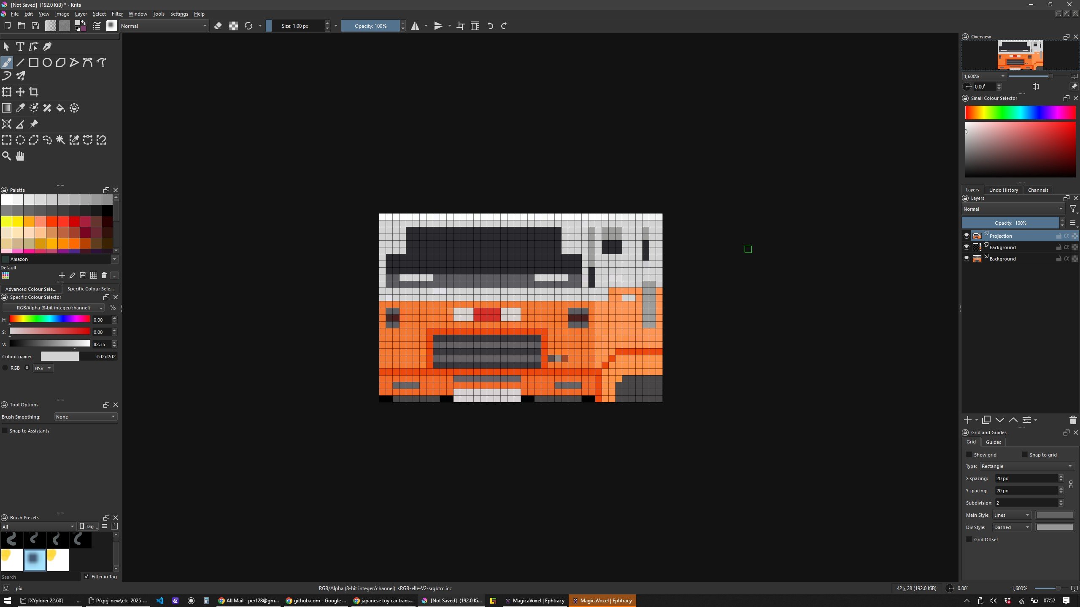Toggle horizontal mirror tool
1080x607 pixels.
tap(415, 26)
